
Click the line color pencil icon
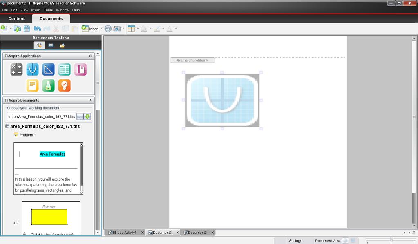pos(157,29)
